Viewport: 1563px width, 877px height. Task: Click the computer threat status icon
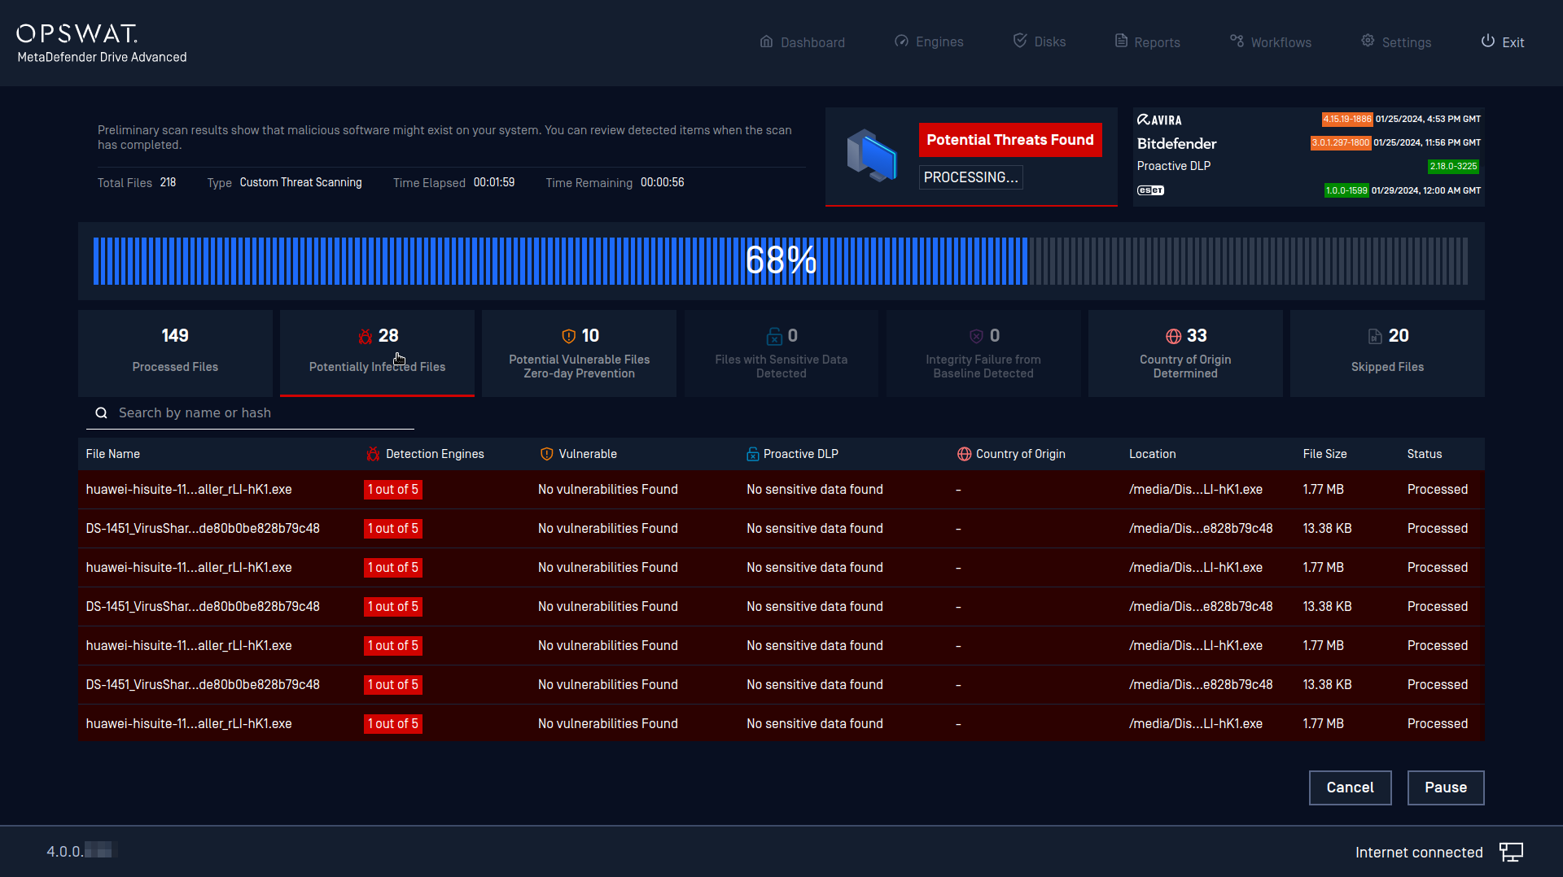point(871,155)
